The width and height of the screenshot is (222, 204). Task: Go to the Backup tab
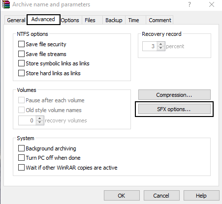(x=114, y=20)
